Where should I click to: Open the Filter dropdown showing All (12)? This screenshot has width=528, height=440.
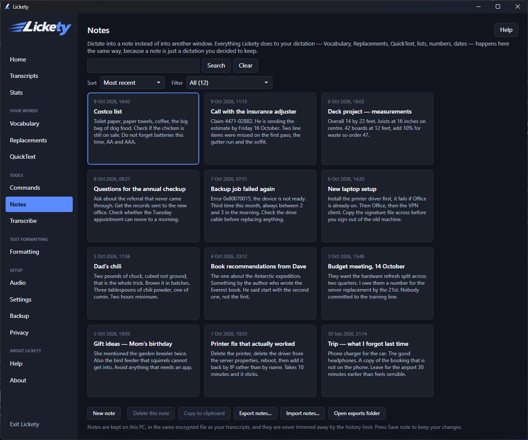pos(229,83)
